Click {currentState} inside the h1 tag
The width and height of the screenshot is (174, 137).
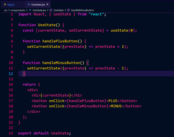tap(56, 95)
